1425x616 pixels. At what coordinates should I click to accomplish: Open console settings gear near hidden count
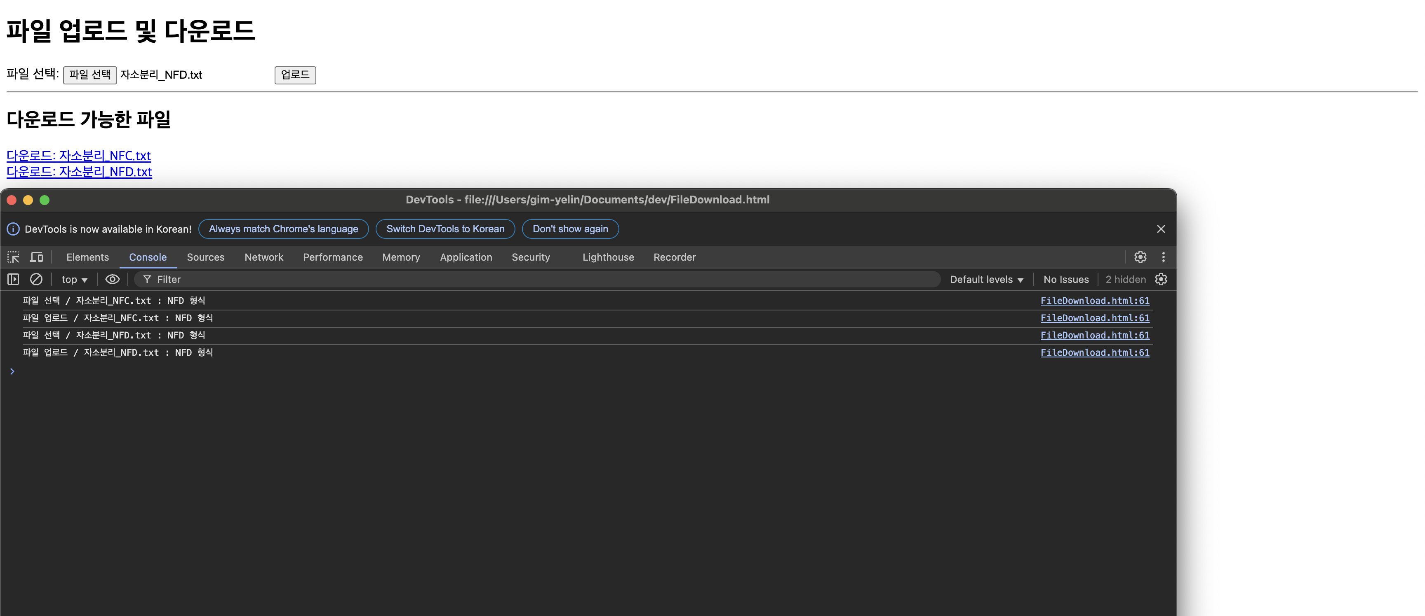[1161, 280]
